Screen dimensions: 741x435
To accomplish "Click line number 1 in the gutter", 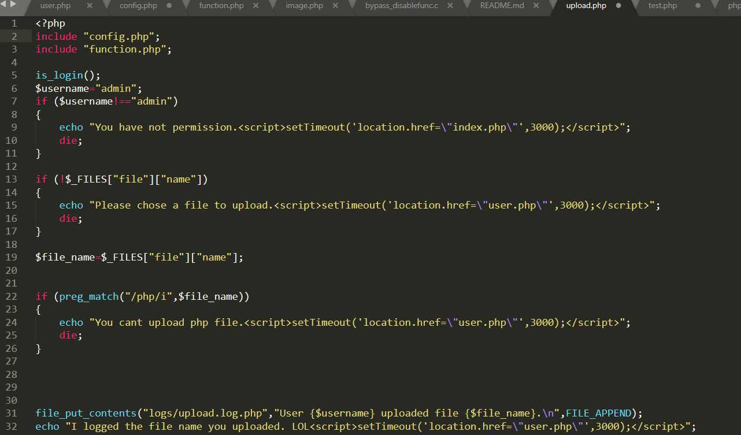I will coord(14,23).
